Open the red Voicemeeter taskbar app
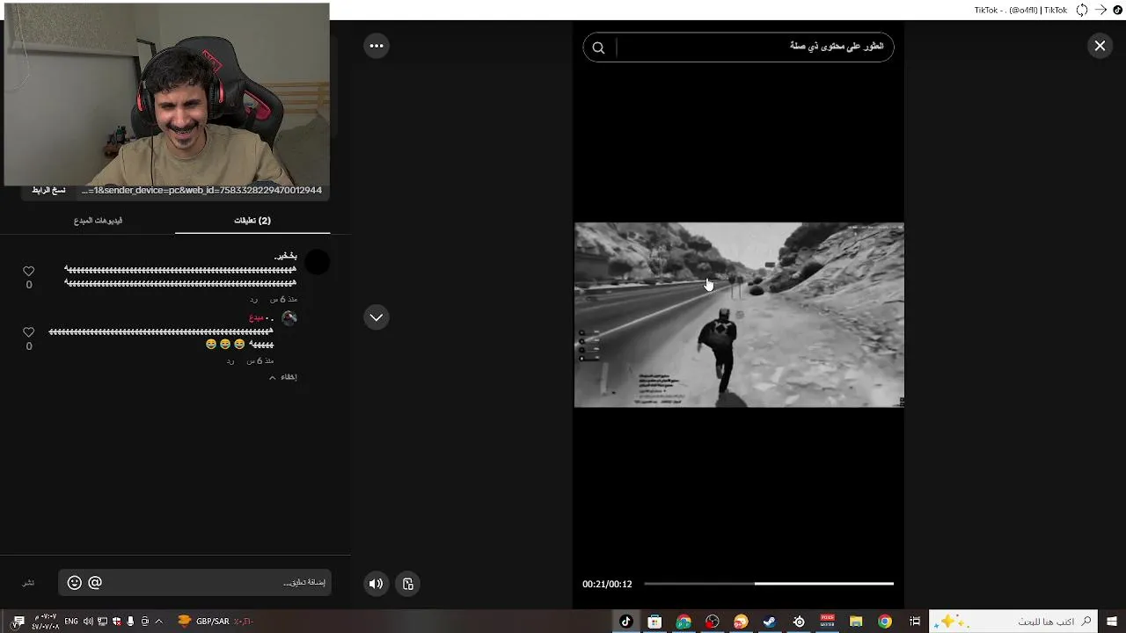Viewport: 1126px width, 633px height. [827, 622]
